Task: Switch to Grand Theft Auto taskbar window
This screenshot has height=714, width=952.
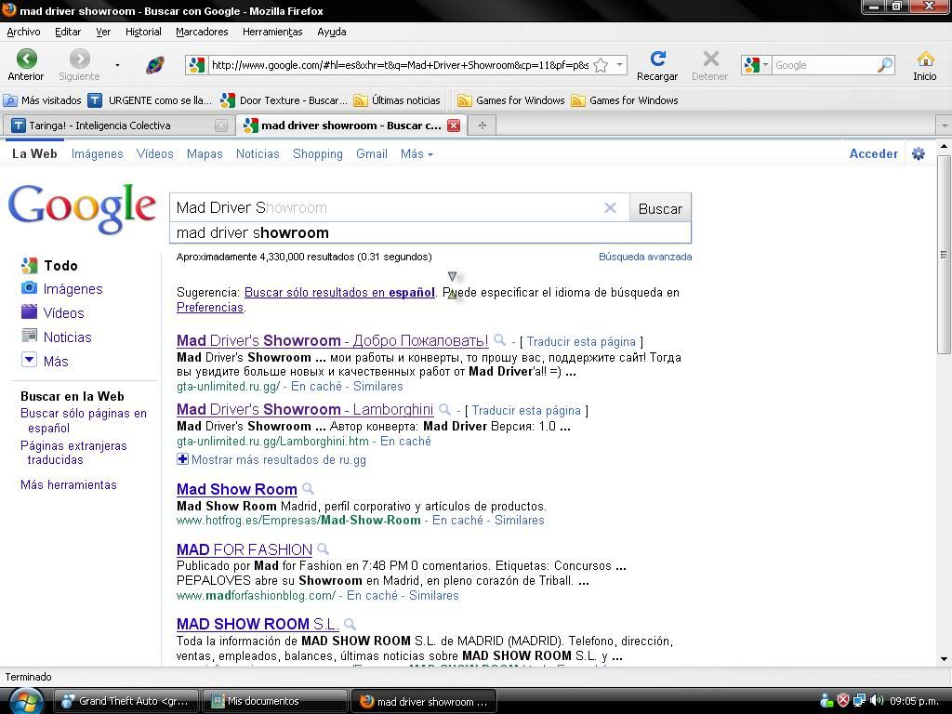Action: [x=126, y=701]
